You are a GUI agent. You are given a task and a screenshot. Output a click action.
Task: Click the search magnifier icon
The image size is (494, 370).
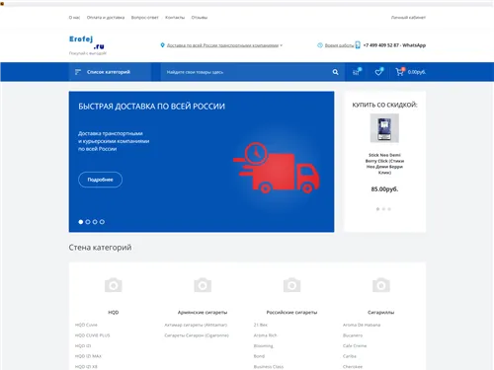[x=335, y=72]
